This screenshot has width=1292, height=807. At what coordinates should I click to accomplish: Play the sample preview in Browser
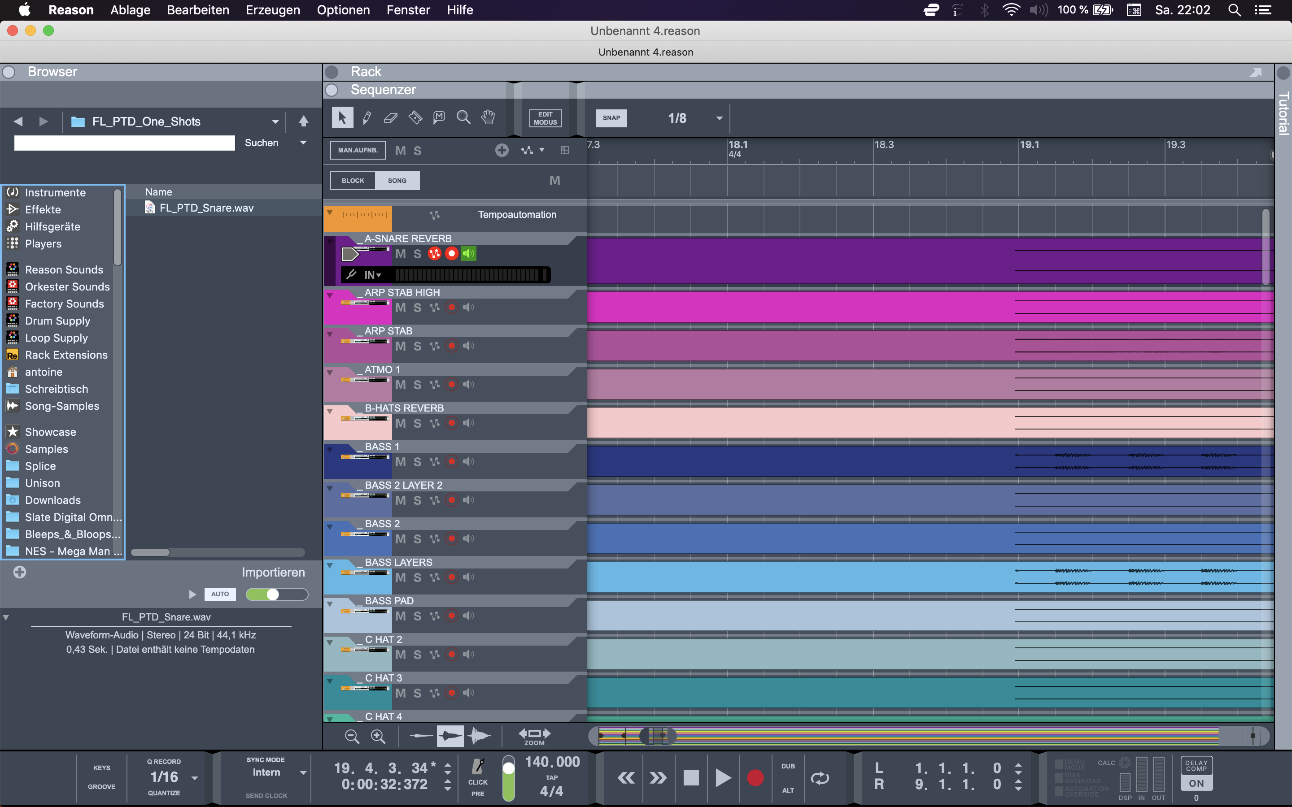192,594
